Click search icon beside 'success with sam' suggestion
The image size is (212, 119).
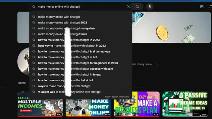click(34, 69)
